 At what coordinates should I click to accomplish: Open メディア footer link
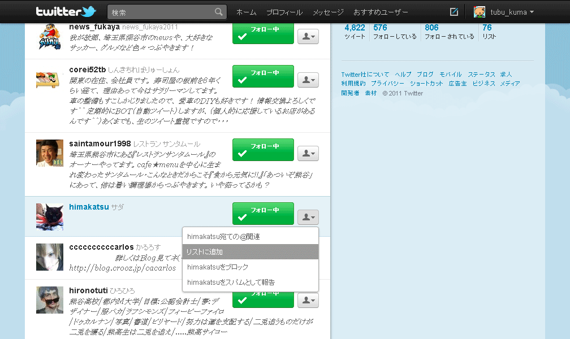(x=510, y=84)
